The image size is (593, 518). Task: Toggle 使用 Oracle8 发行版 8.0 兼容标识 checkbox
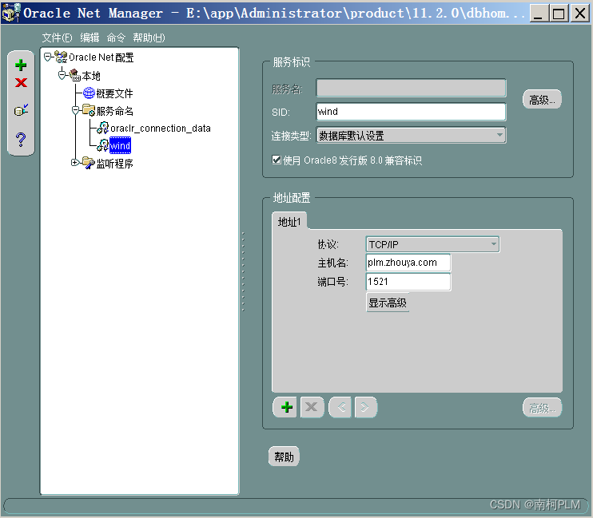277,160
